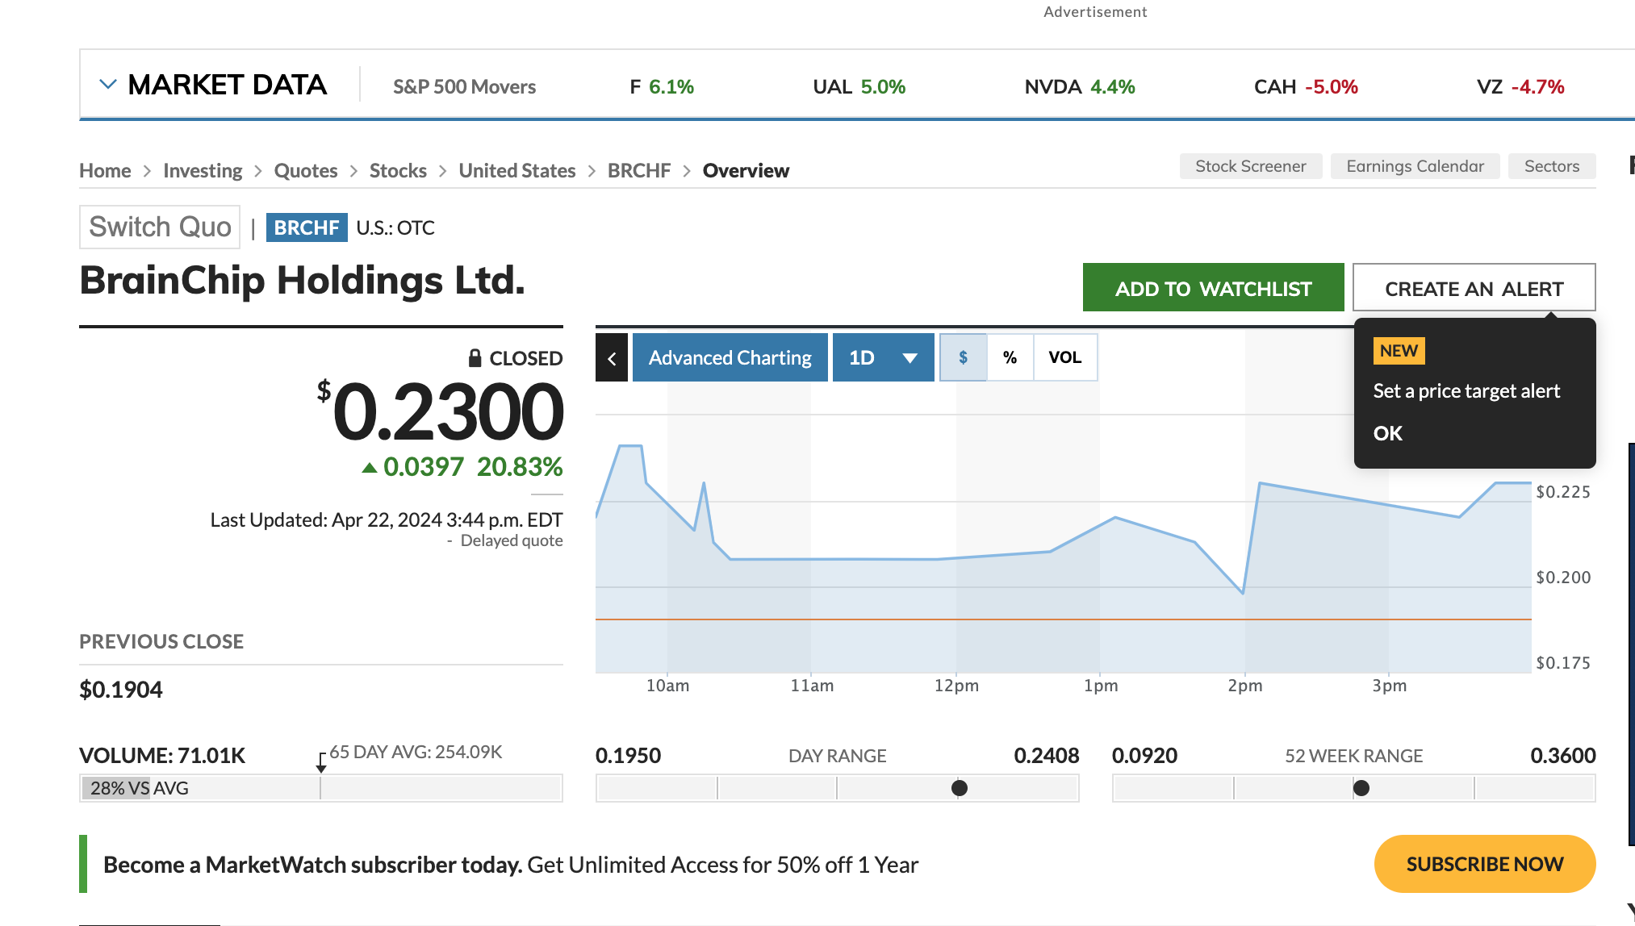Click Subscribe Now button
The image size is (1635, 926).
[x=1485, y=864]
